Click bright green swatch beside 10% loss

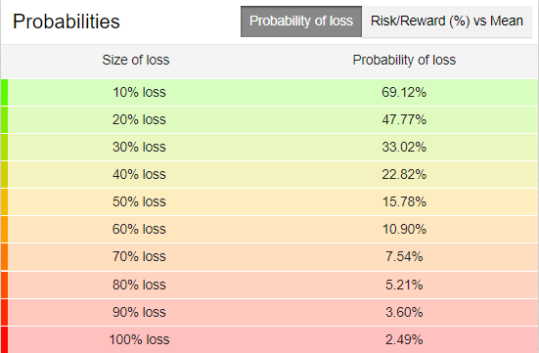tap(5, 93)
